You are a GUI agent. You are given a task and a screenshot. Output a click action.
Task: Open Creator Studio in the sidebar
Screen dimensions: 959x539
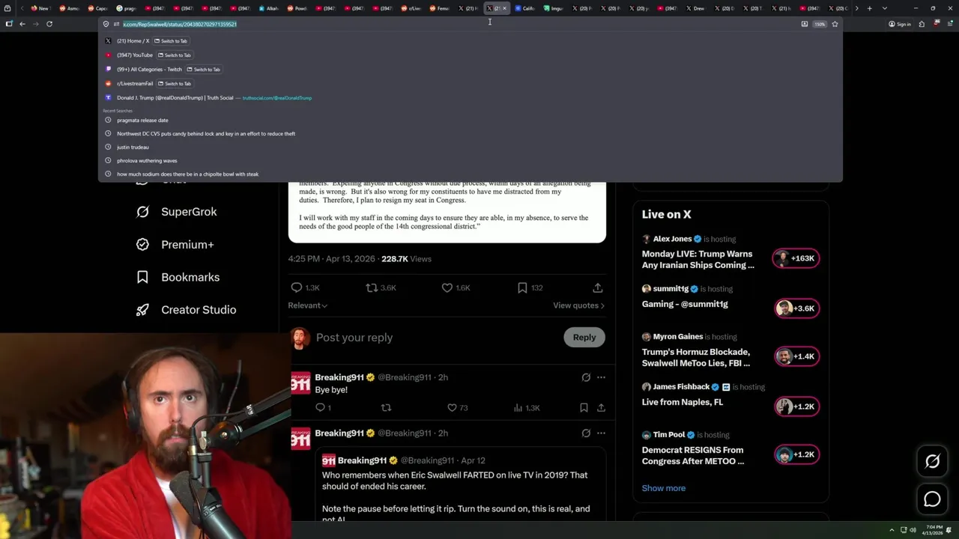[187, 310]
